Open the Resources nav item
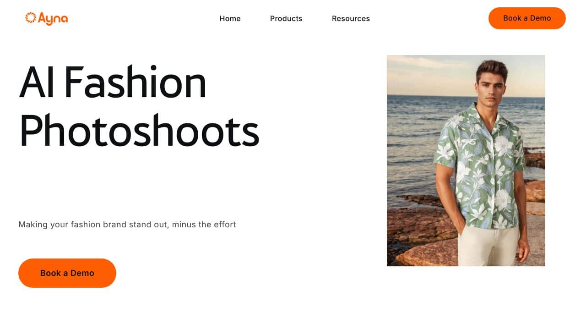Viewport: 586px width, 330px height. (x=351, y=18)
